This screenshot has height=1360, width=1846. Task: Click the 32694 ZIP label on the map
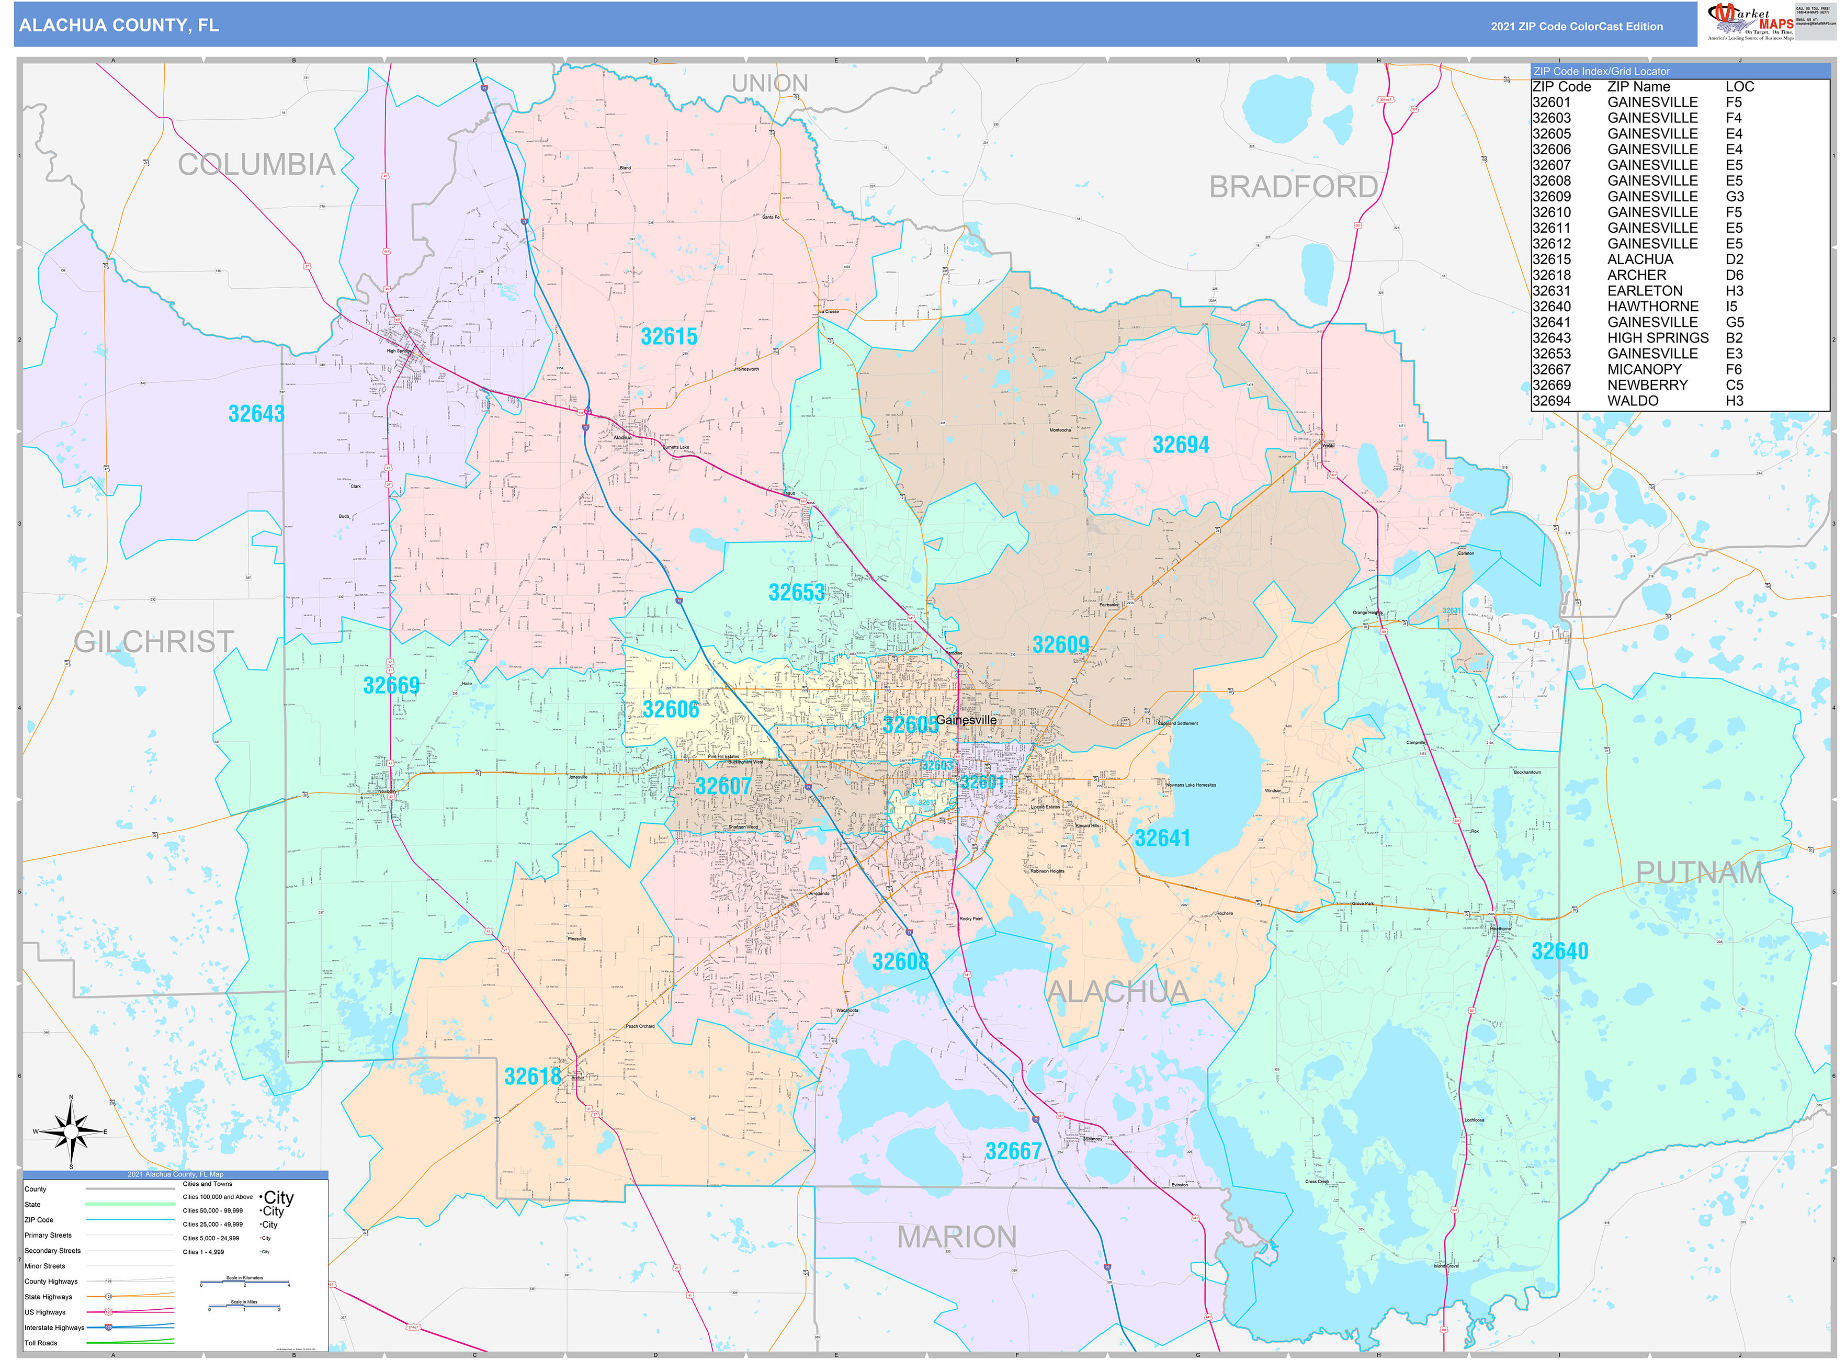point(1181,445)
